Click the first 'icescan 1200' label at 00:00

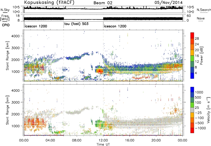(36, 26)
